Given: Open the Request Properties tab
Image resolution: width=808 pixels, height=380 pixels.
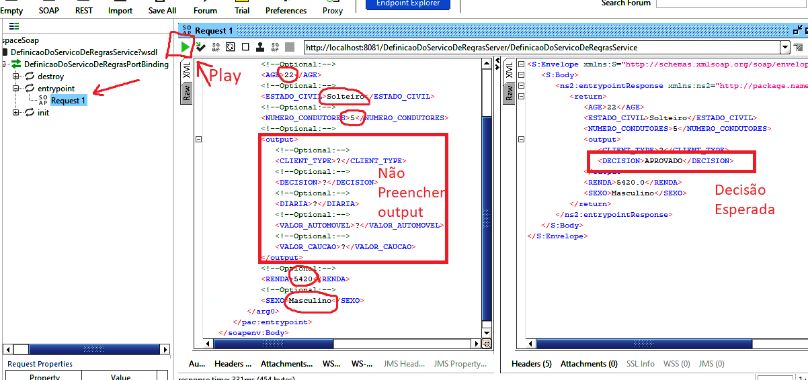Looking at the screenshot, I should (x=40, y=364).
